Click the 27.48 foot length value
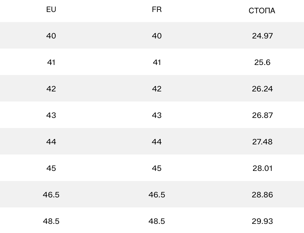Image resolution: width=304 pixels, height=233 pixels. (x=262, y=142)
